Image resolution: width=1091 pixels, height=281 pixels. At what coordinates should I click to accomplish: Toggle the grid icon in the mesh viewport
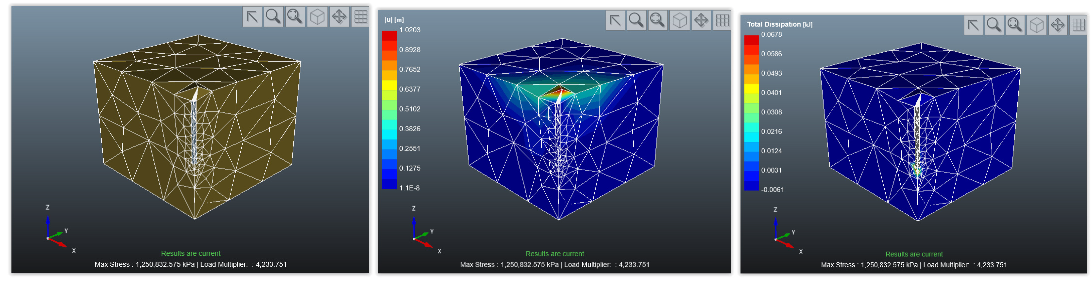pyautogui.click(x=360, y=17)
